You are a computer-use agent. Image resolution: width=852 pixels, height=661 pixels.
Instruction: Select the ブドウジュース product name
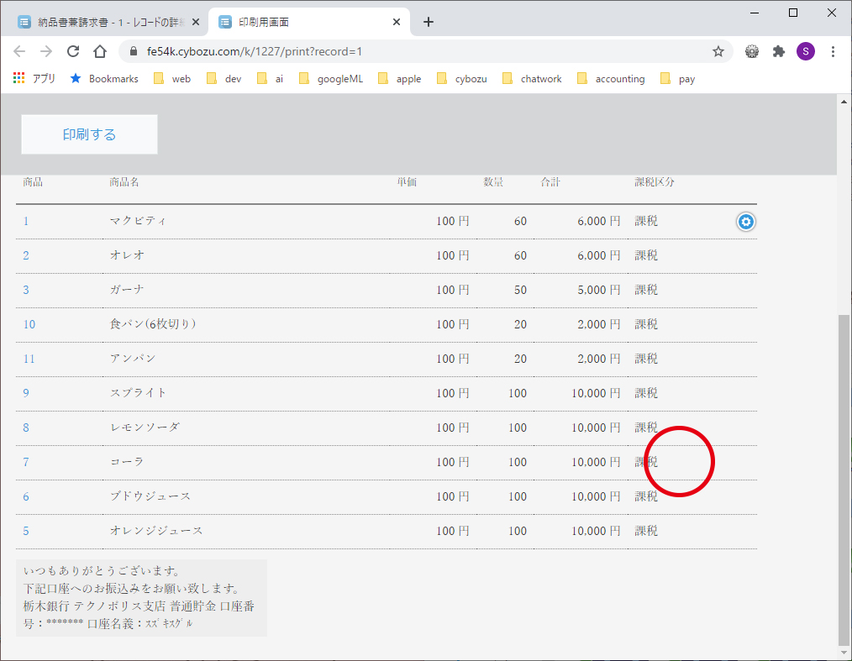tap(150, 496)
